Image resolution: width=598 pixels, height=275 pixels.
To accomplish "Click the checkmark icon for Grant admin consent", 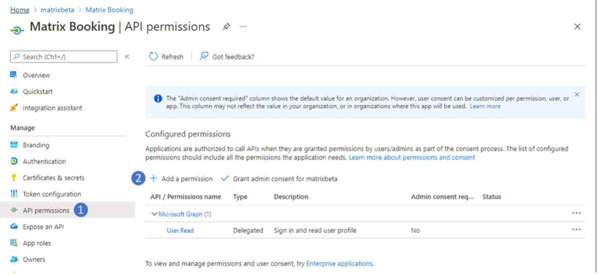I will pyautogui.click(x=225, y=178).
